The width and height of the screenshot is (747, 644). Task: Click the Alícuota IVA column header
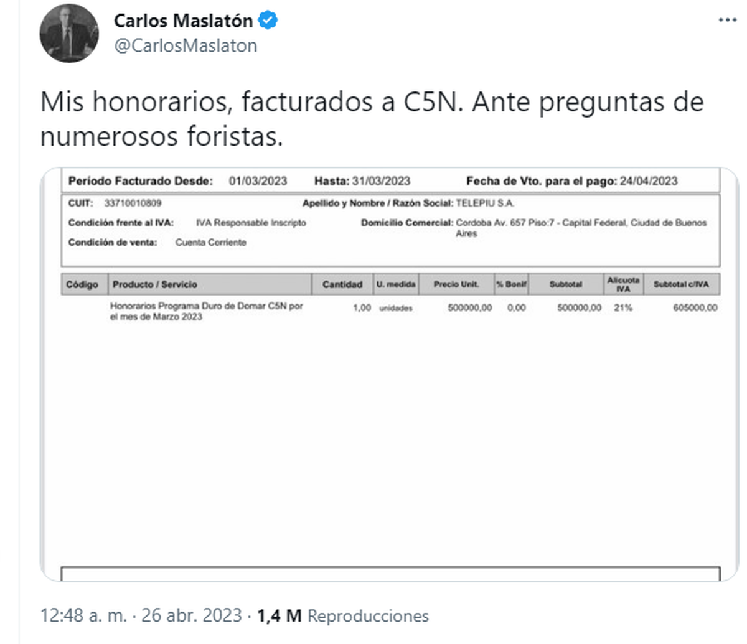point(623,284)
